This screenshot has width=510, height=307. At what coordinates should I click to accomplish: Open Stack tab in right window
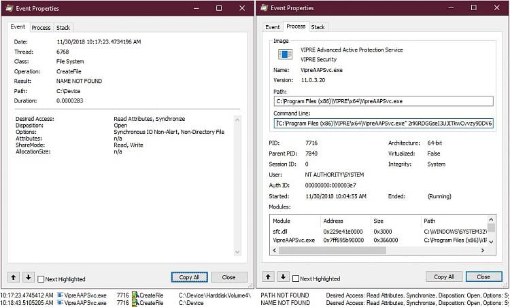(x=318, y=27)
